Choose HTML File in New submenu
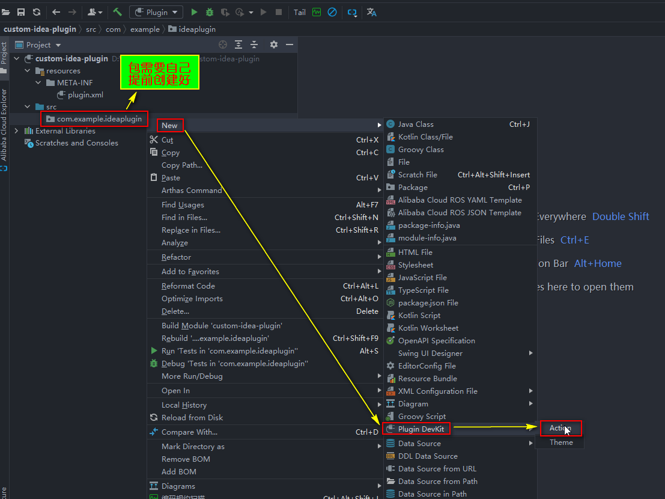The image size is (665, 499). 460,253
